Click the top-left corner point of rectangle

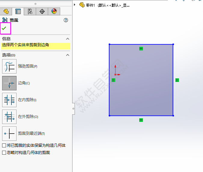pyautogui.click(x=109, y=44)
